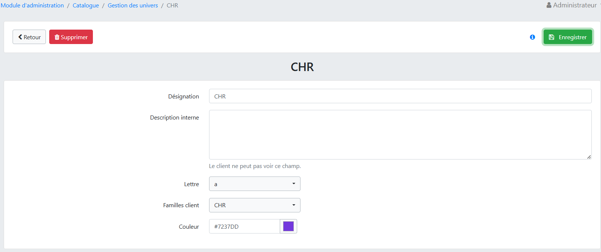Open the Familles client dropdown
The image size is (601, 252).
(255, 205)
